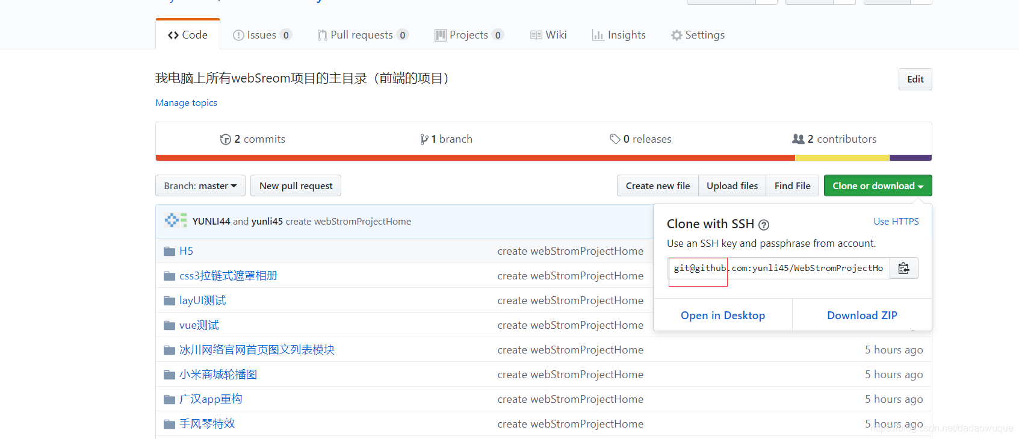
Task: Click the css3拉链式遮罩相册 folder icon
Action: pos(169,276)
